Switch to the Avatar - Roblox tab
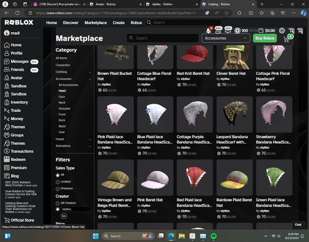Image resolution: width=309 pixels, height=242 pixels. [x=116, y=4]
